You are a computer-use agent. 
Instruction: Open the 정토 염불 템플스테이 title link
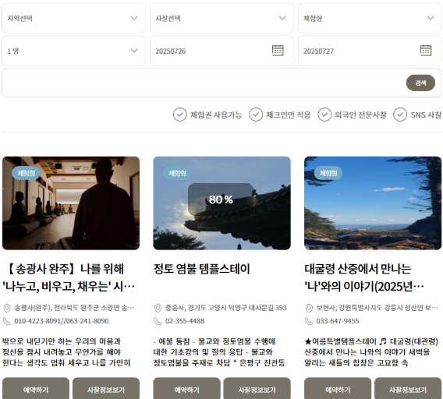(x=202, y=269)
